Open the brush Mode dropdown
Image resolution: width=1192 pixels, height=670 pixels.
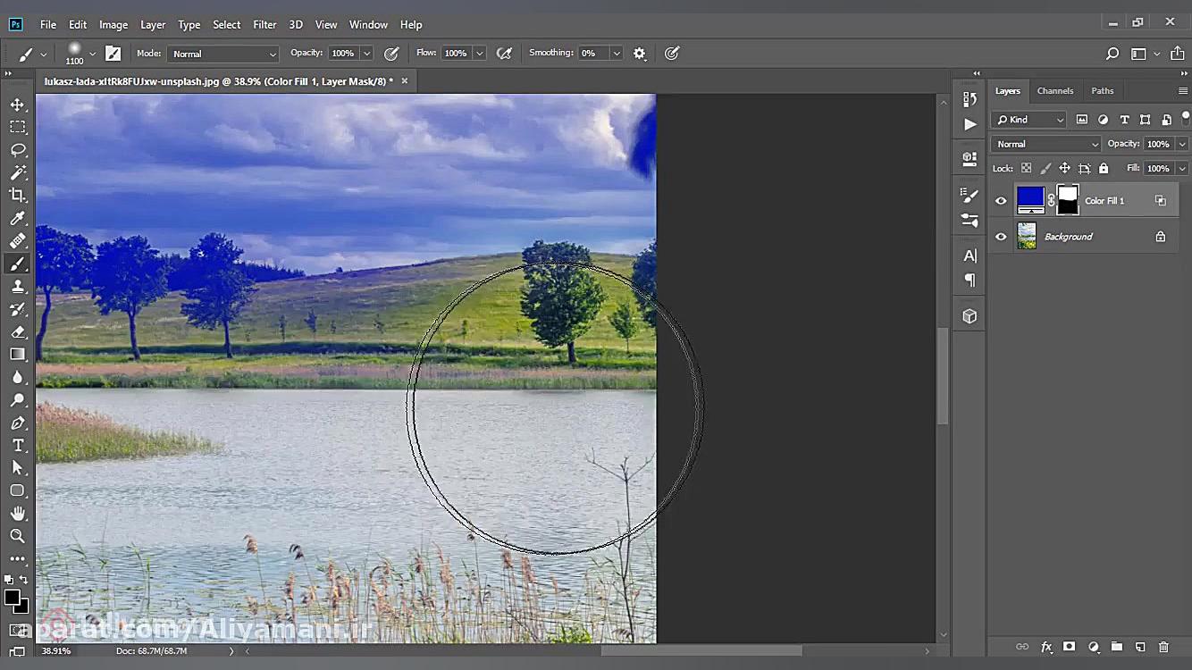click(x=223, y=54)
